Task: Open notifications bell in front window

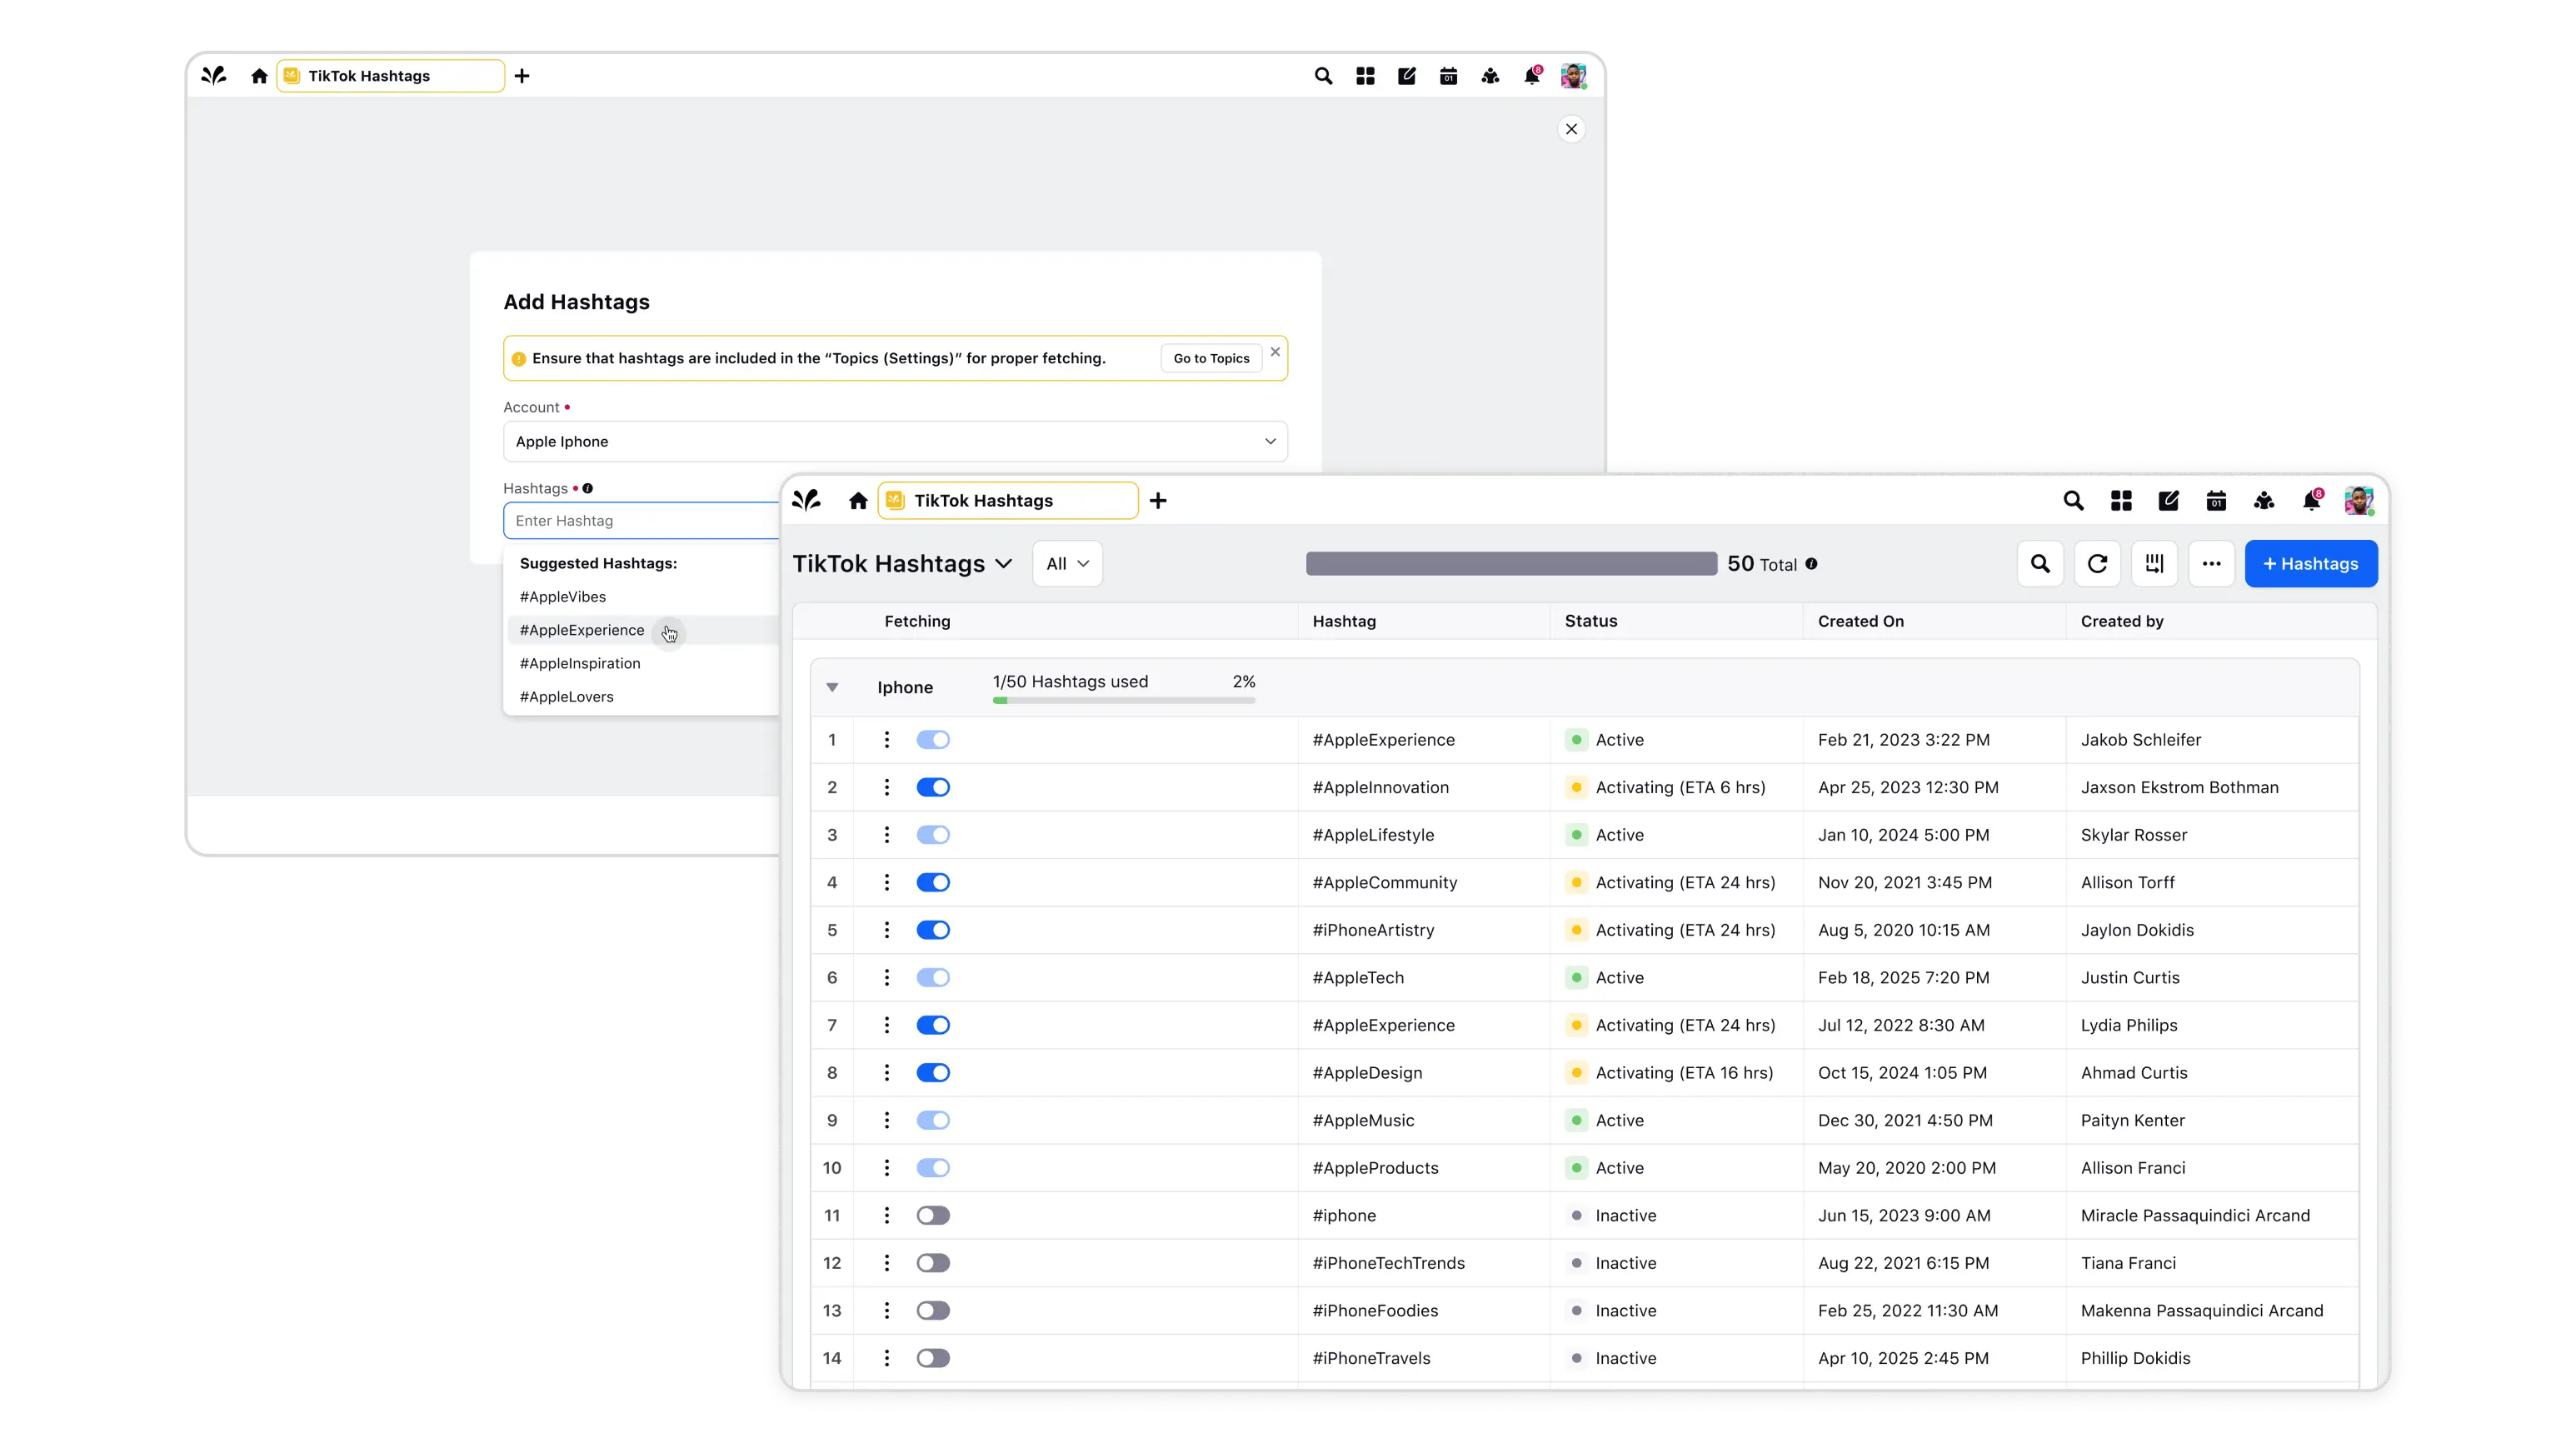Action: click(x=2311, y=501)
